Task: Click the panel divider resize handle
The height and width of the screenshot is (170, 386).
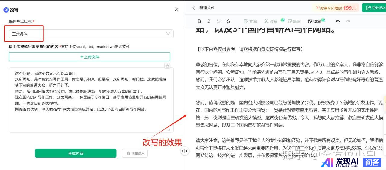Action: click(185, 151)
